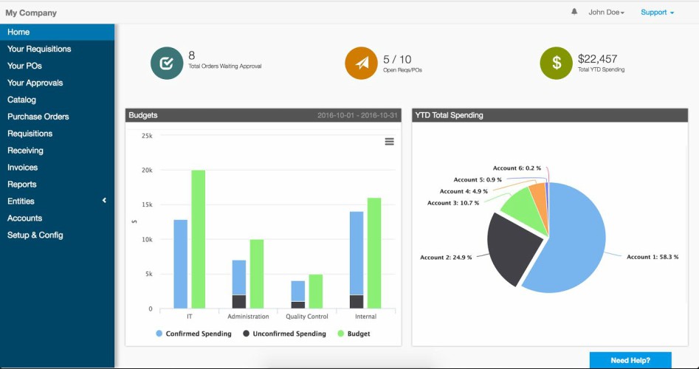The width and height of the screenshot is (699, 369).
Task: Toggle Unconfirmed Spending legend series
Action: tap(284, 334)
